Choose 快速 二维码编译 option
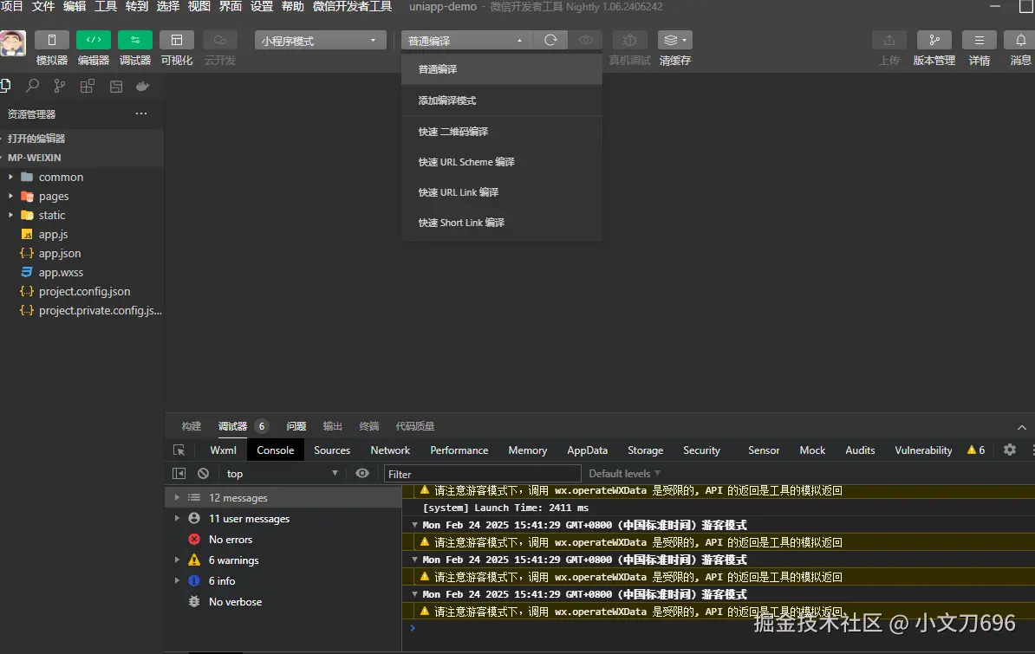The height and width of the screenshot is (654, 1035). [x=502, y=132]
